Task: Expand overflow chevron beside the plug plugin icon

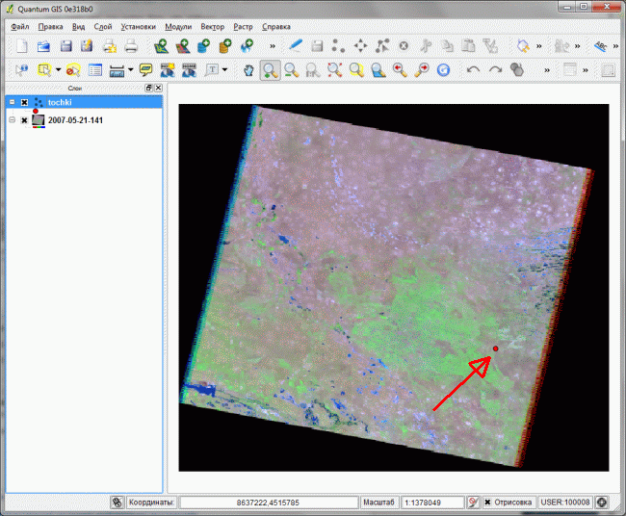Action: (x=577, y=46)
